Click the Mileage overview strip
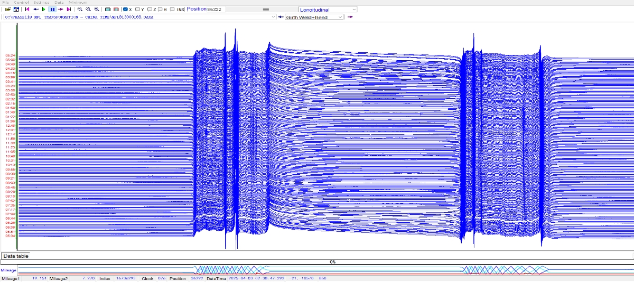Image resolution: width=634 pixels, height=282 pixels. pyautogui.click(x=325, y=269)
